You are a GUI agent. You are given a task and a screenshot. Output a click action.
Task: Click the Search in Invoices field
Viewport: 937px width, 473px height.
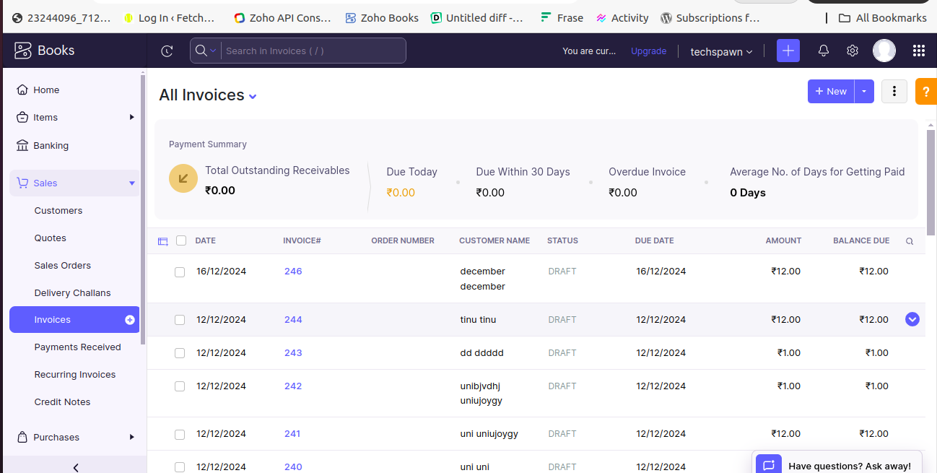(x=312, y=51)
